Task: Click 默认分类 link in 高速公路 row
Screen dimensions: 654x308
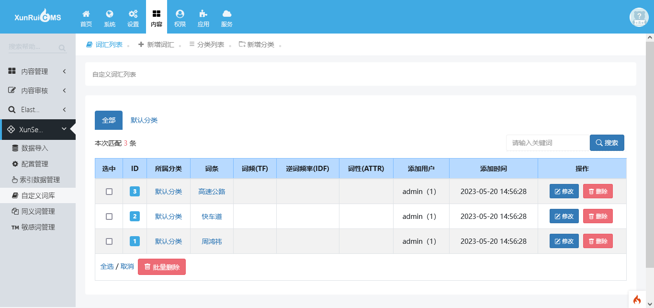Action: pyautogui.click(x=169, y=192)
